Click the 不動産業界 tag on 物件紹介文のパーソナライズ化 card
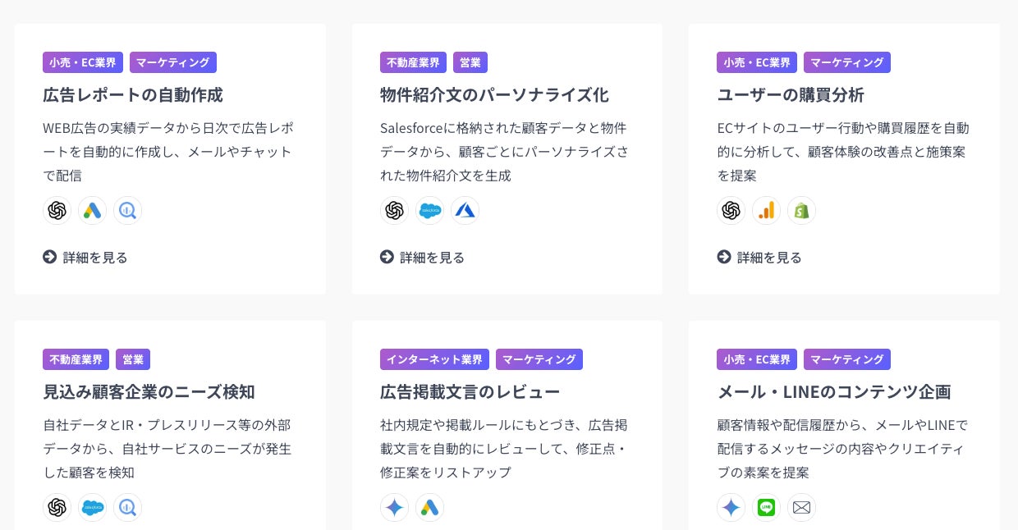 [413, 62]
